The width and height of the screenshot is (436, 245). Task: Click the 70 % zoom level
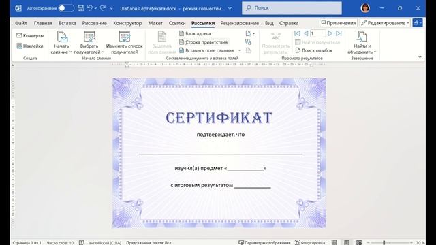click(420, 242)
